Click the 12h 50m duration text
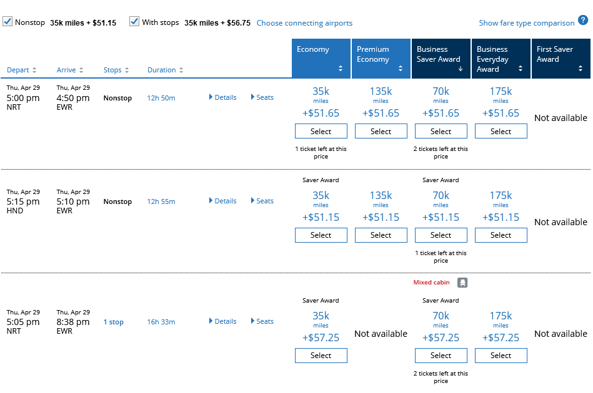The height and width of the screenshot is (393, 593). pyautogui.click(x=161, y=98)
